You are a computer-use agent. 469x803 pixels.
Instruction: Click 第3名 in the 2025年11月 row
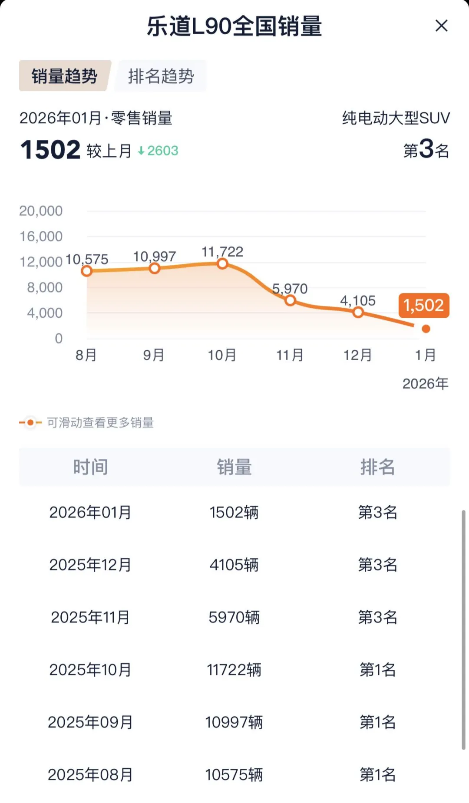pos(378,617)
